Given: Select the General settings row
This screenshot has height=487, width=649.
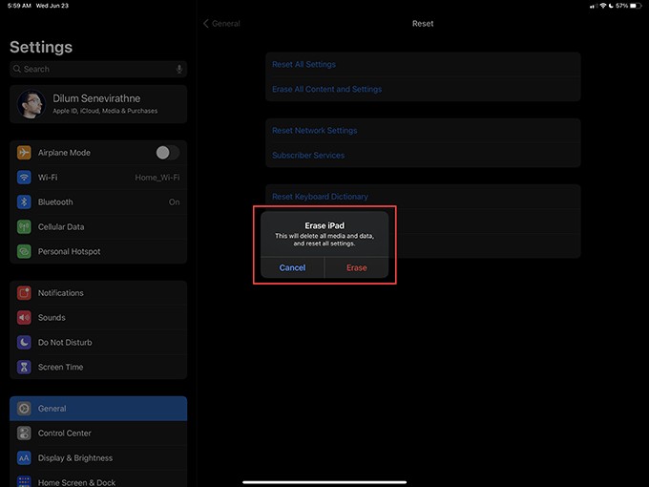Looking at the screenshot, I should (98, 409).
